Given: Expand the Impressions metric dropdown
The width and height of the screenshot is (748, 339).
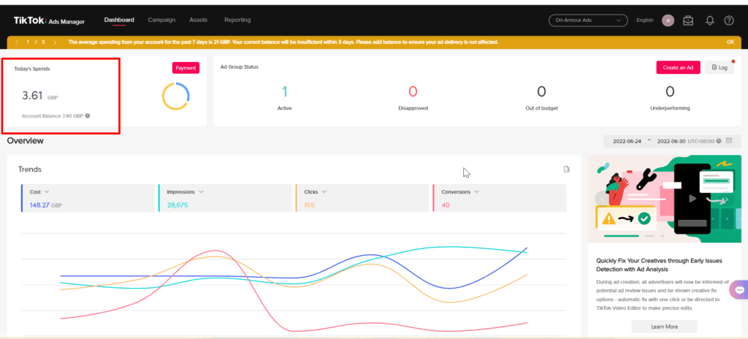Looking at the screenshot, I should coord(202,192).
